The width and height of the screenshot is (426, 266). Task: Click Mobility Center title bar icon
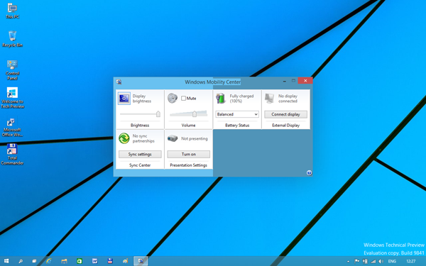pos(119,82)
